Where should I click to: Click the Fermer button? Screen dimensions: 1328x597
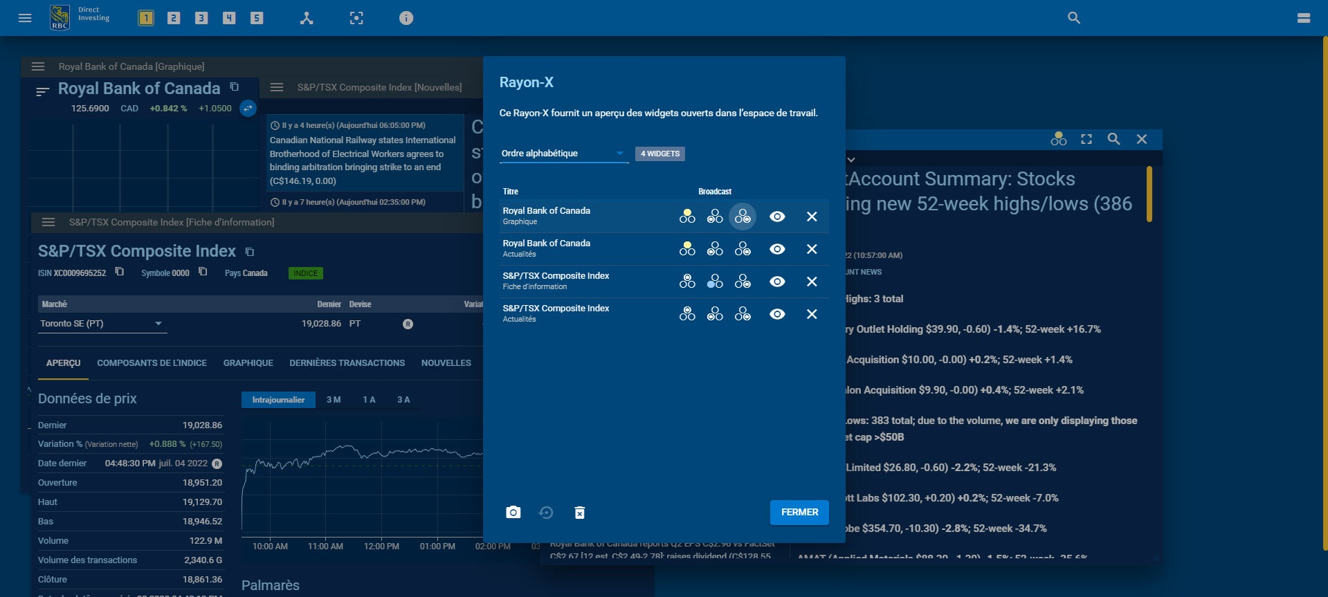[799, 513]
